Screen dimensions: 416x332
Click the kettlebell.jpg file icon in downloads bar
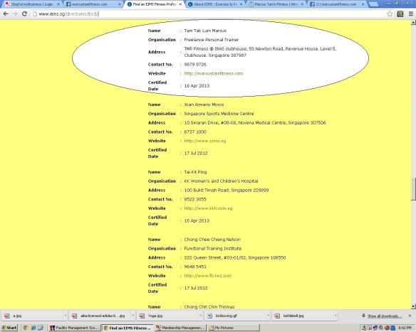pos(277,316)
